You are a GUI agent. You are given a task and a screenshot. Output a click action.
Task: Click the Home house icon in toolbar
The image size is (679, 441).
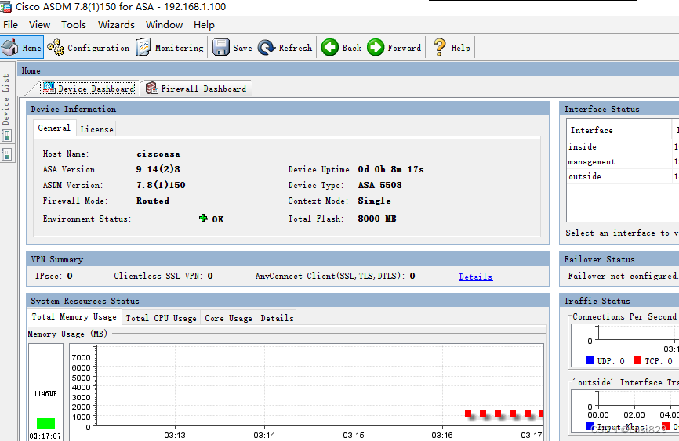coord(10,48)
